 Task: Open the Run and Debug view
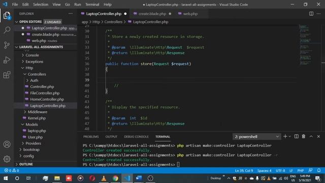click(7, 60)
